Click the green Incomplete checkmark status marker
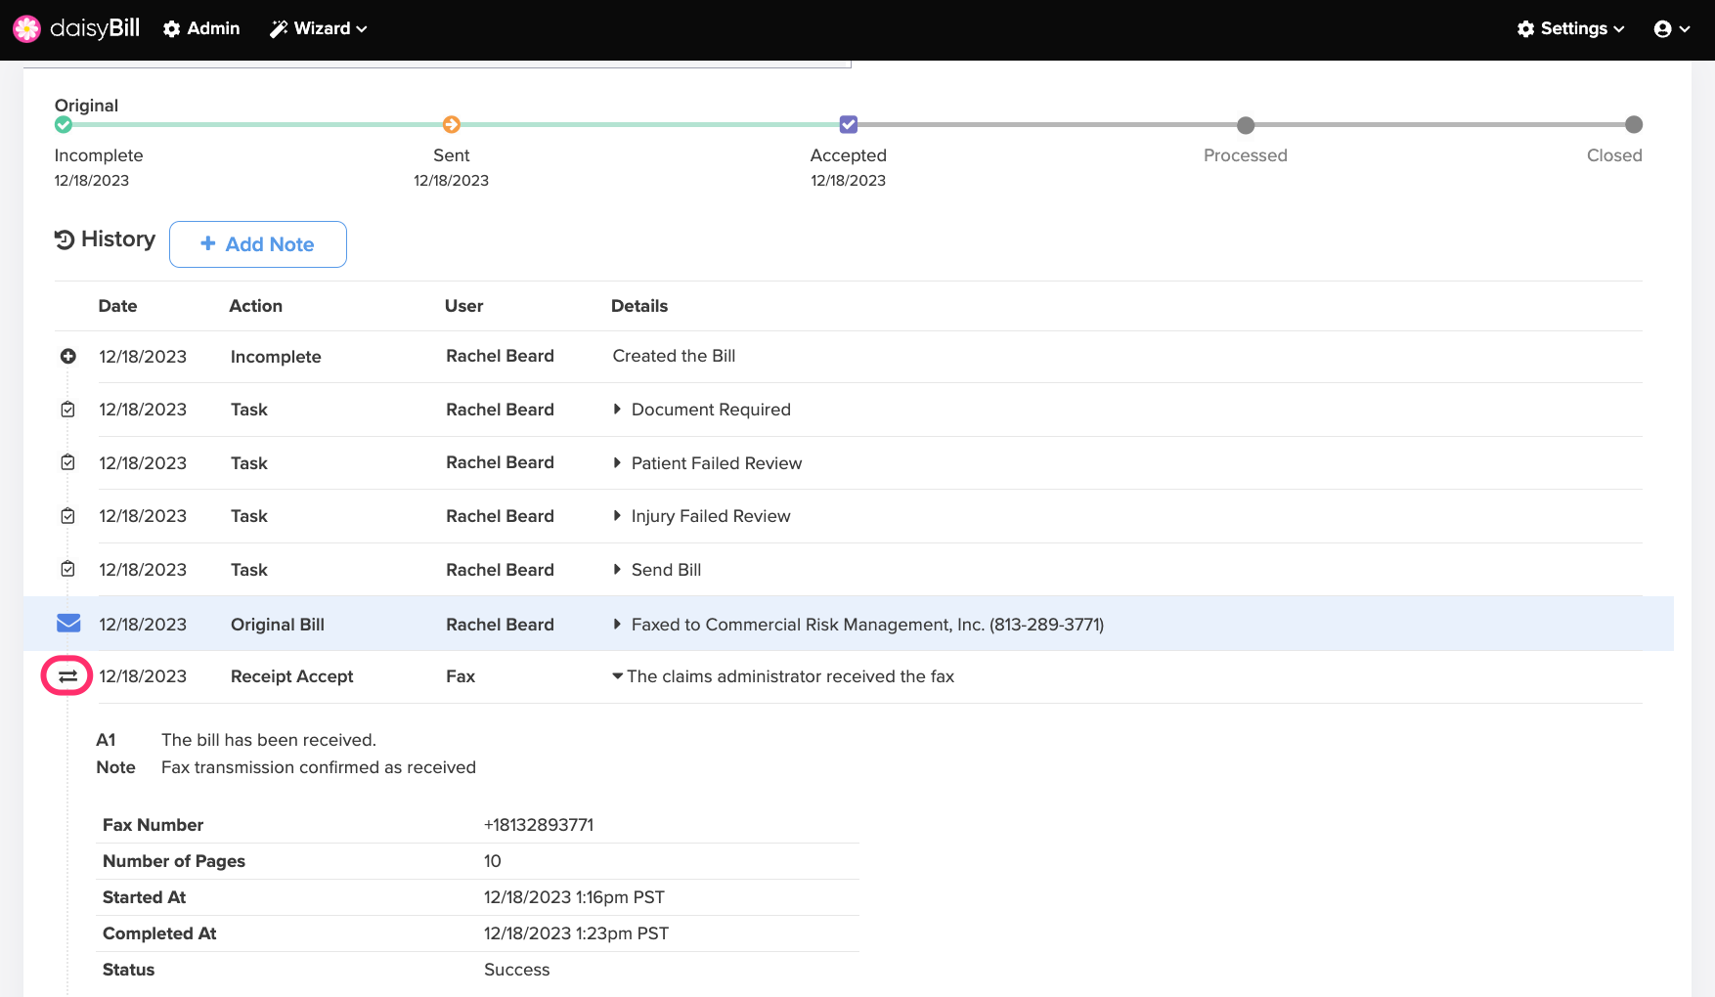The image size is (1715, 997). (x=64, y=124)
